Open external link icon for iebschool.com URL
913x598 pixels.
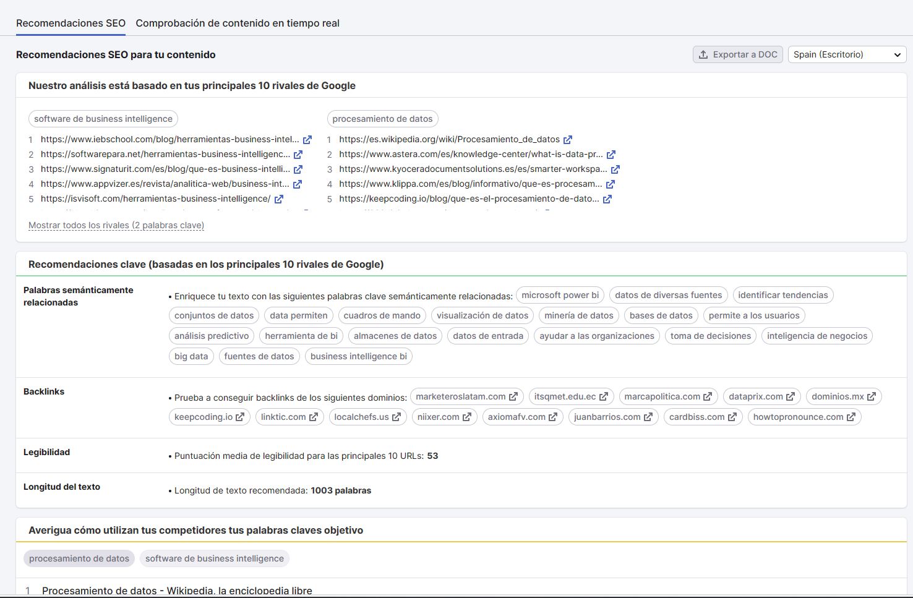tap(307, 140)
